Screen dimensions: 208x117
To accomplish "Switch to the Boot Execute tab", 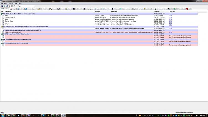I will pos(78,9).
